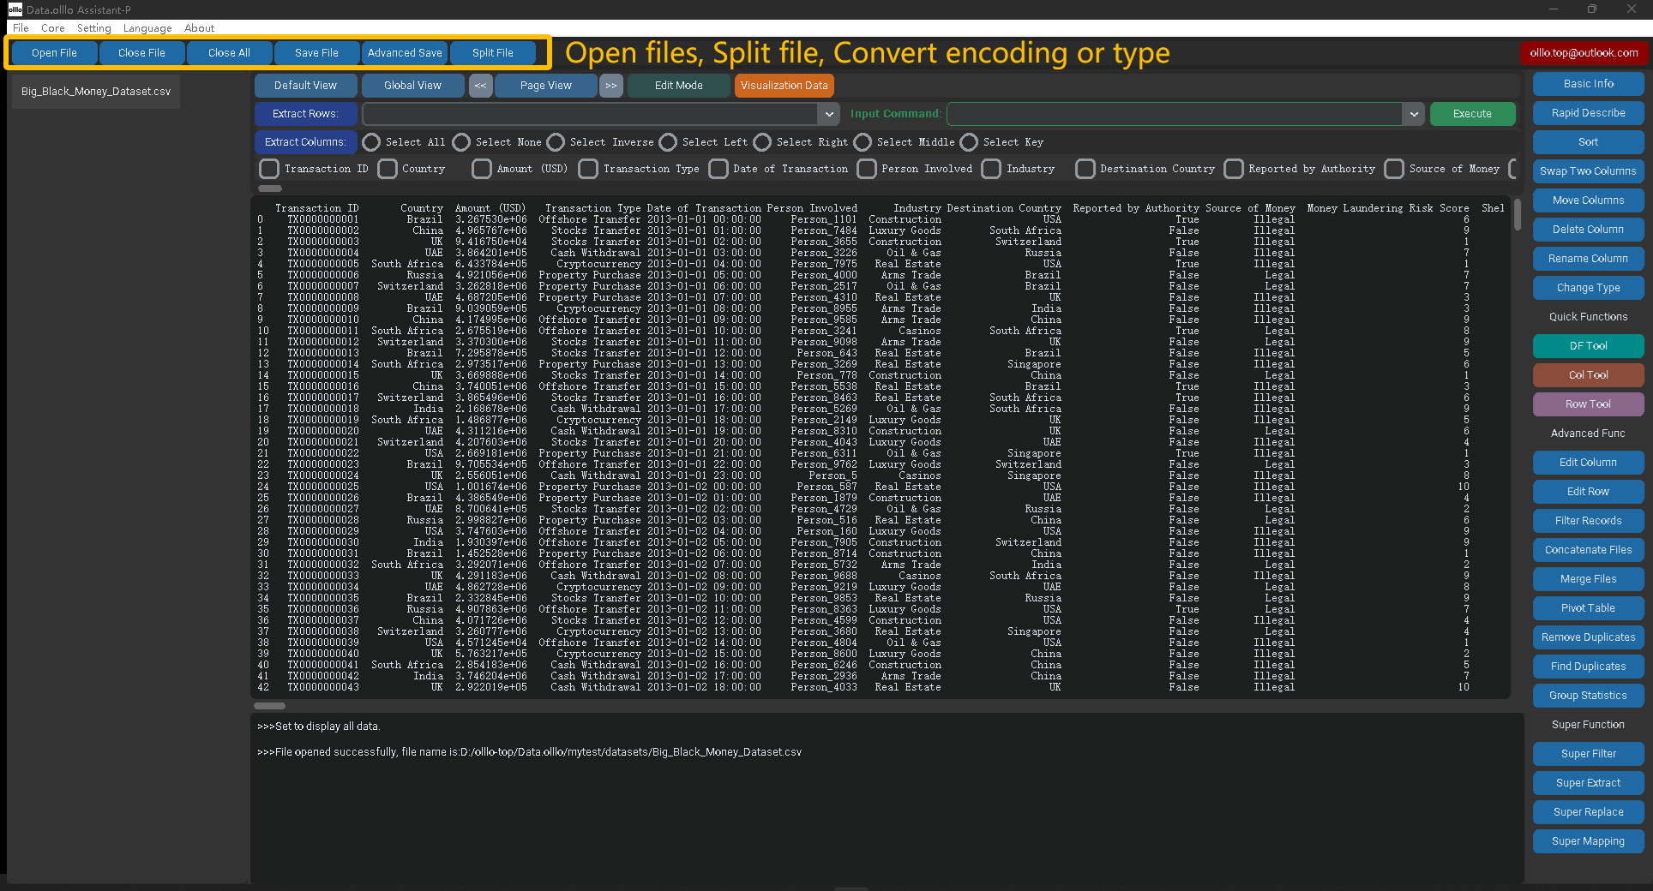Choose Select Left radio option
Viewport: 1653px width, 891px height.
tap(668, 142)
